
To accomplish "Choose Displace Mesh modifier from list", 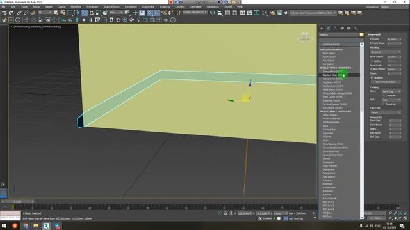I will (340, 75).
